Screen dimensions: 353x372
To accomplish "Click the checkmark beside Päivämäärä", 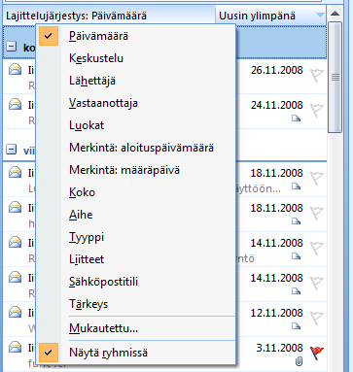I will (x=49, y=36).
